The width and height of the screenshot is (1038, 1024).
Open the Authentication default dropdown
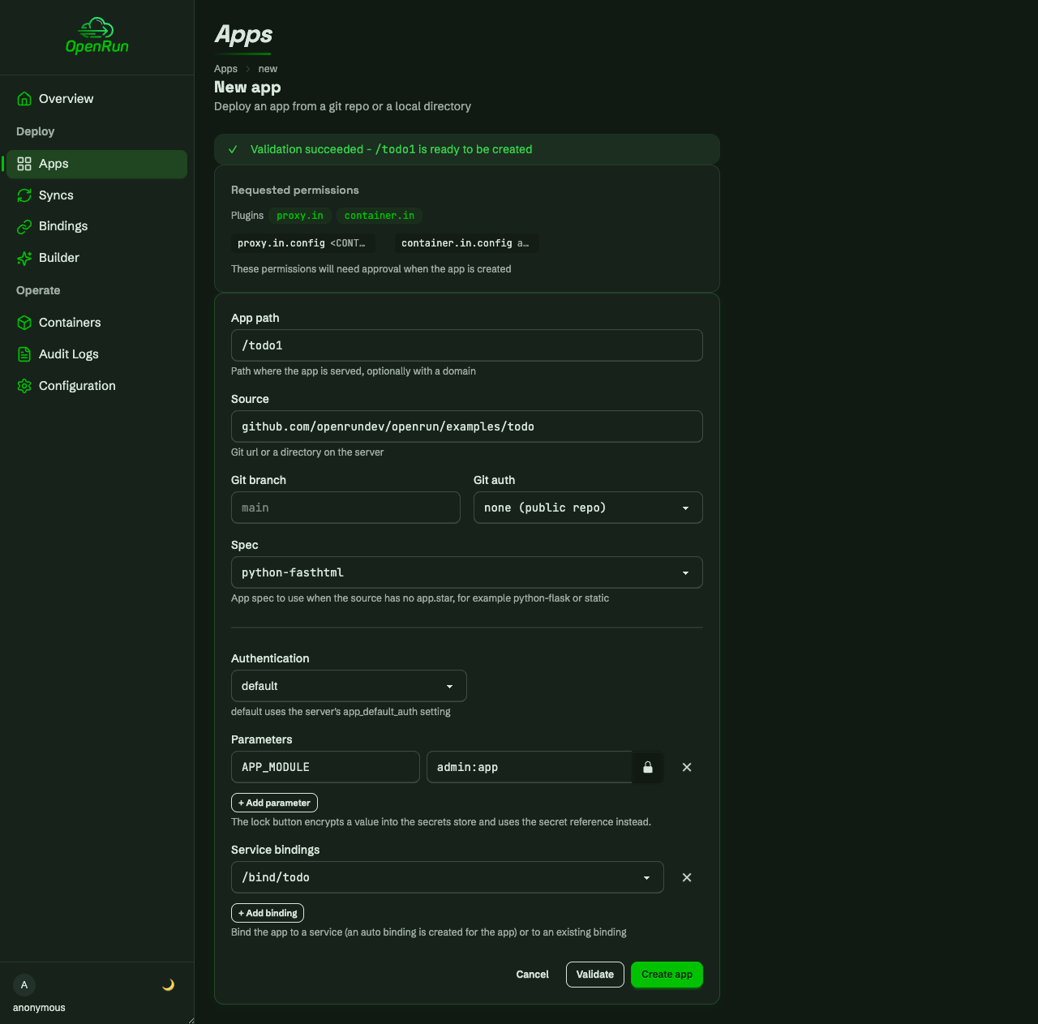[x=349, y=686]
